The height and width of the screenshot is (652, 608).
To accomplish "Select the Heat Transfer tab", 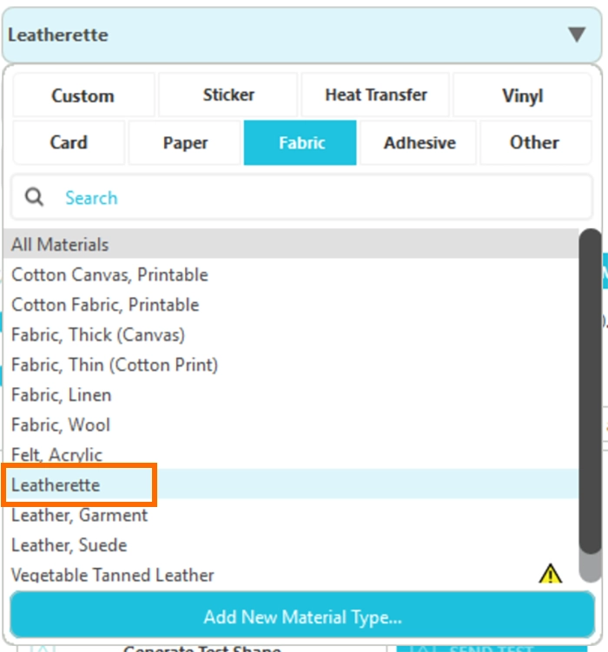I will point(375,95).
